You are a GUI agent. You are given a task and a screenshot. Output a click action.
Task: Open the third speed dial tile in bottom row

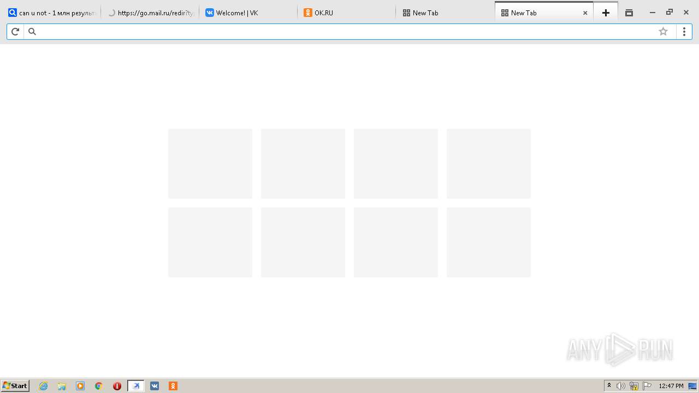point(396,242)
